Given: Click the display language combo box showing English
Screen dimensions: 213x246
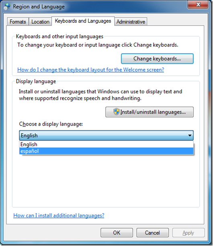Looking at the screenshot, I should point(106,135).
